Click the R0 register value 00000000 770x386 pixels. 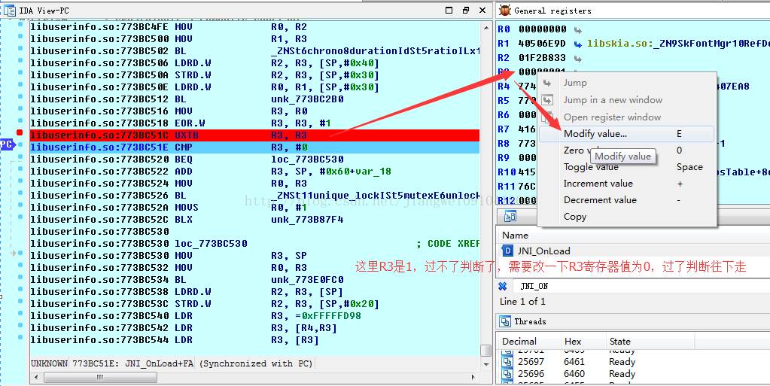[x=542, y=29]
